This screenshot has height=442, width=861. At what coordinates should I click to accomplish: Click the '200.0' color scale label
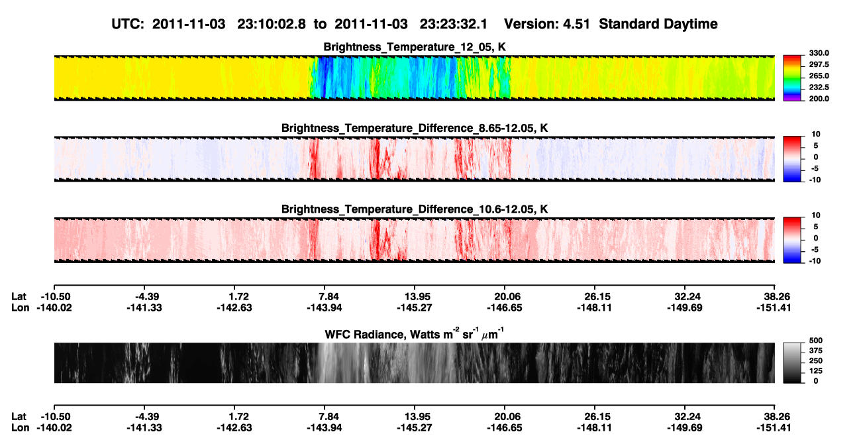point(819,99)
